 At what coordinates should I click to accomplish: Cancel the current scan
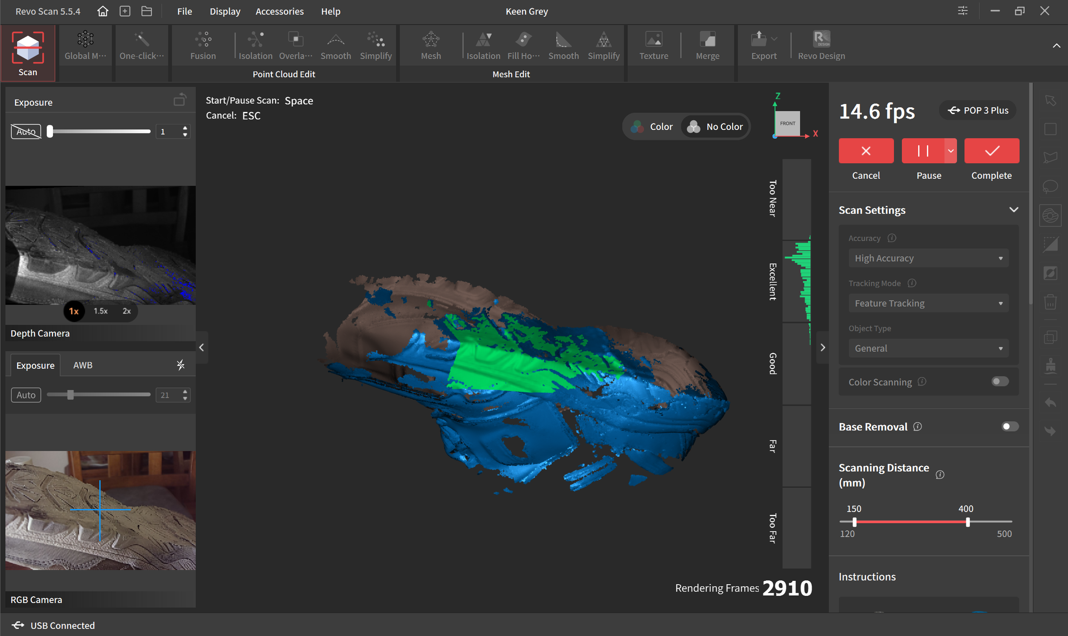[x=866, y=151]
